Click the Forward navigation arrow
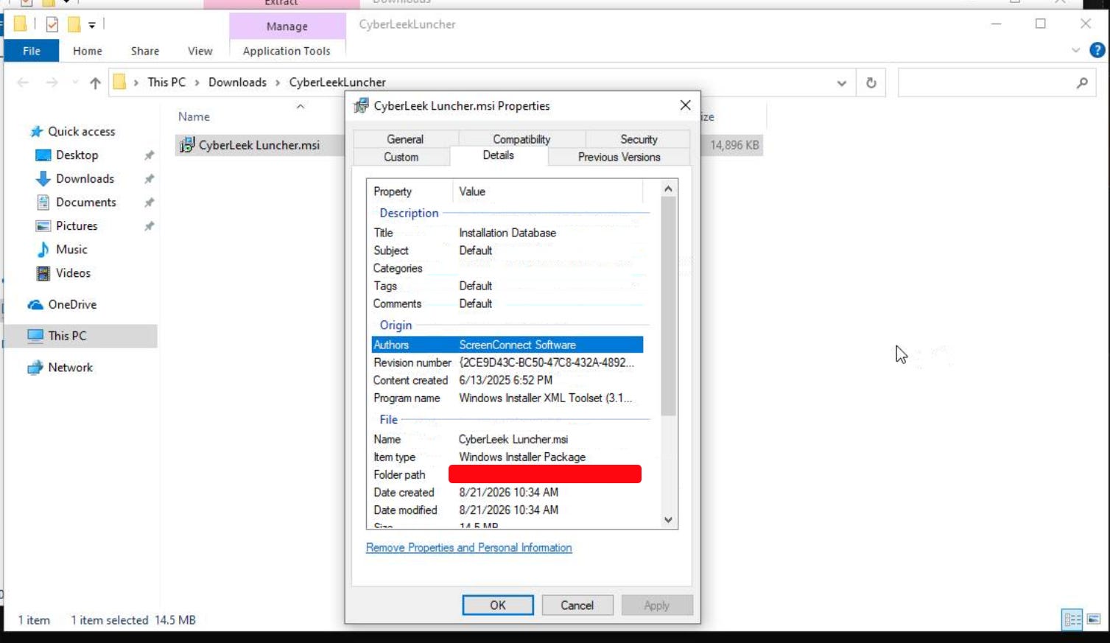The width and height of the screenshot is (1110, 643). pyautogui.click(x=52, y=82)
